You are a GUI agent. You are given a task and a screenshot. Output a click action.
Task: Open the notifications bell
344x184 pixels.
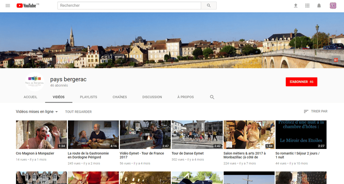point(319,6)
